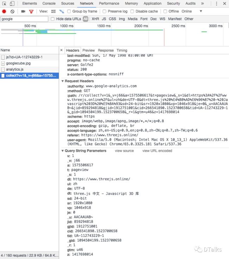The height and width of the screenshot is (259, 229).
Task: Click the file icon of analytics.js
Action: tap(3, 69)
